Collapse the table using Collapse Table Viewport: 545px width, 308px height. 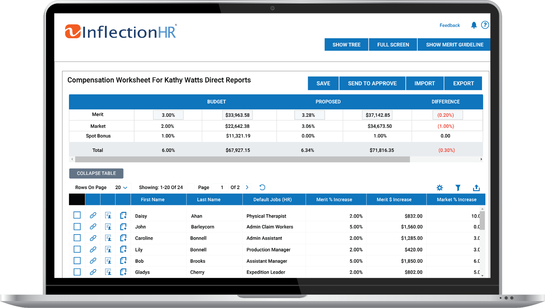coord(96,173)
